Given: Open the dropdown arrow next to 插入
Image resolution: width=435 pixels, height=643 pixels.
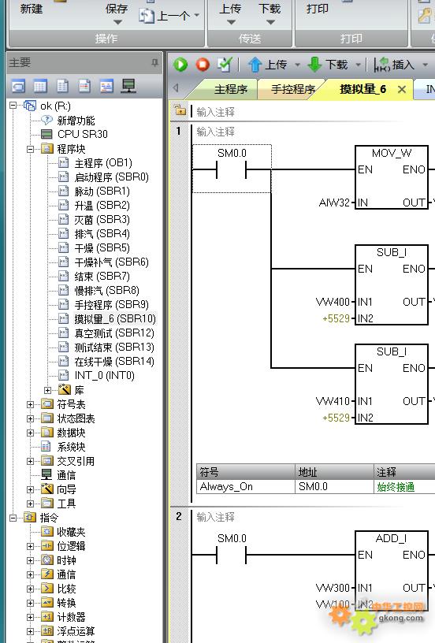Looking at the screenshot, I should click(x=426, y=65).
